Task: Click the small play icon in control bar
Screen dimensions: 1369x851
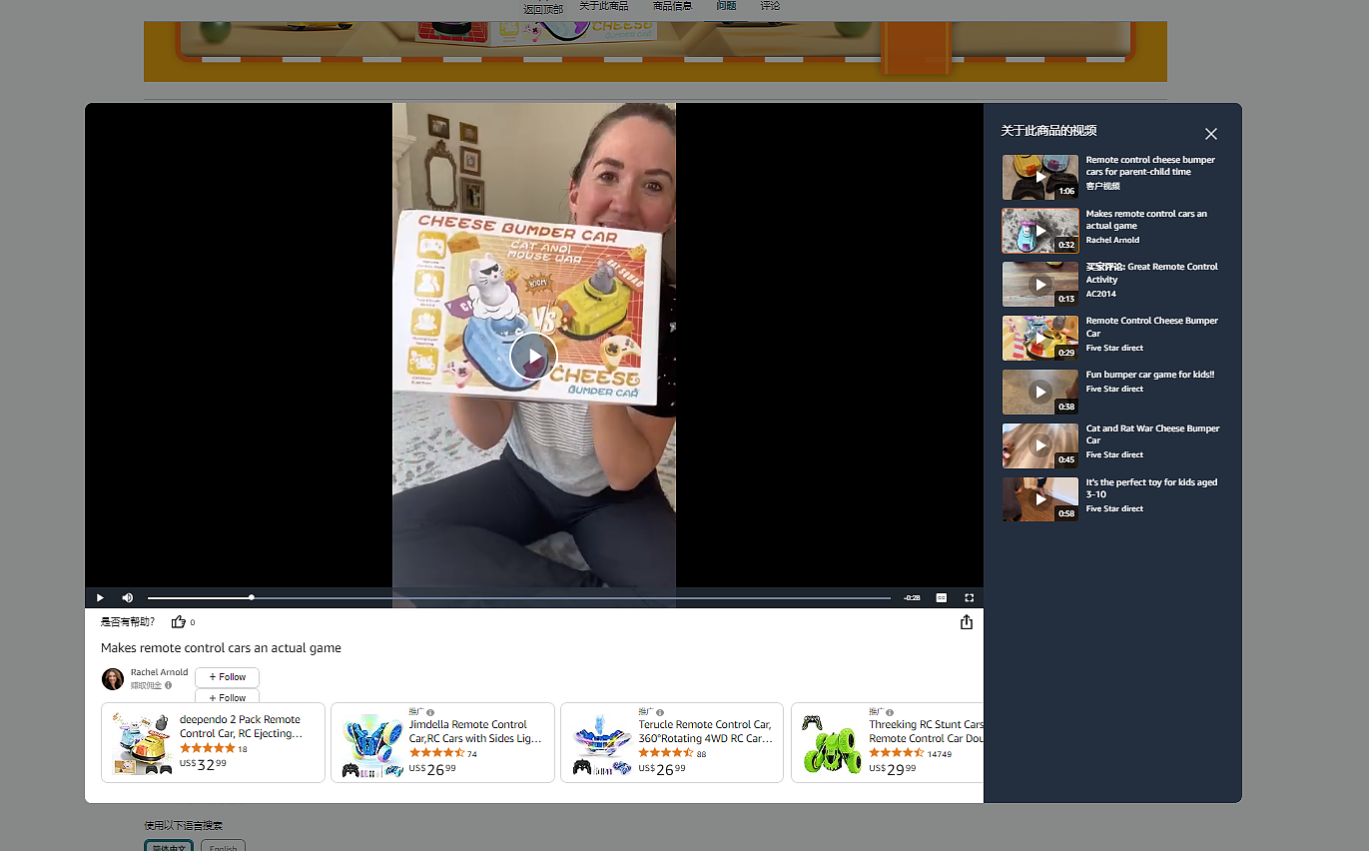Action: [x=100, y=597]
